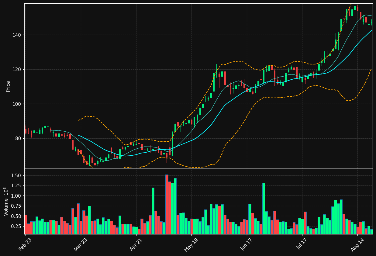
Task: Click the tallest red volume bar
Action: coord(167,204)
